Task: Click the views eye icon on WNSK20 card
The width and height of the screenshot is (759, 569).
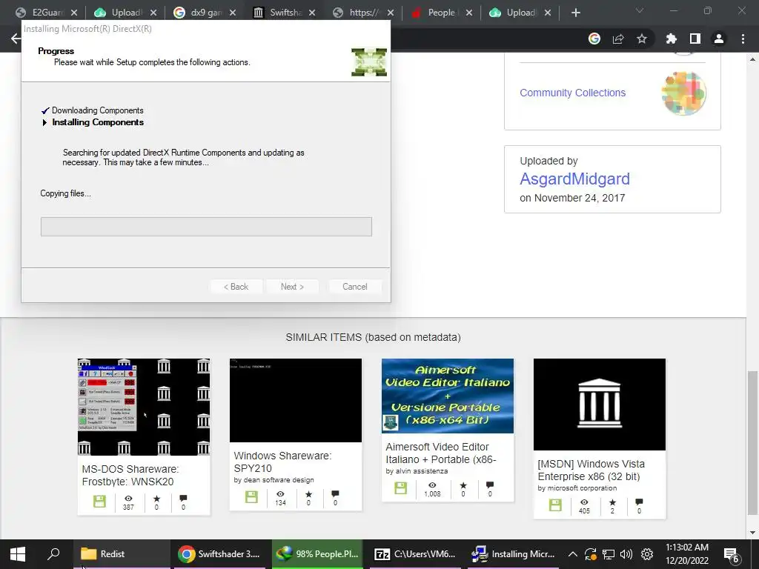Action: click(x=128, y=499)
